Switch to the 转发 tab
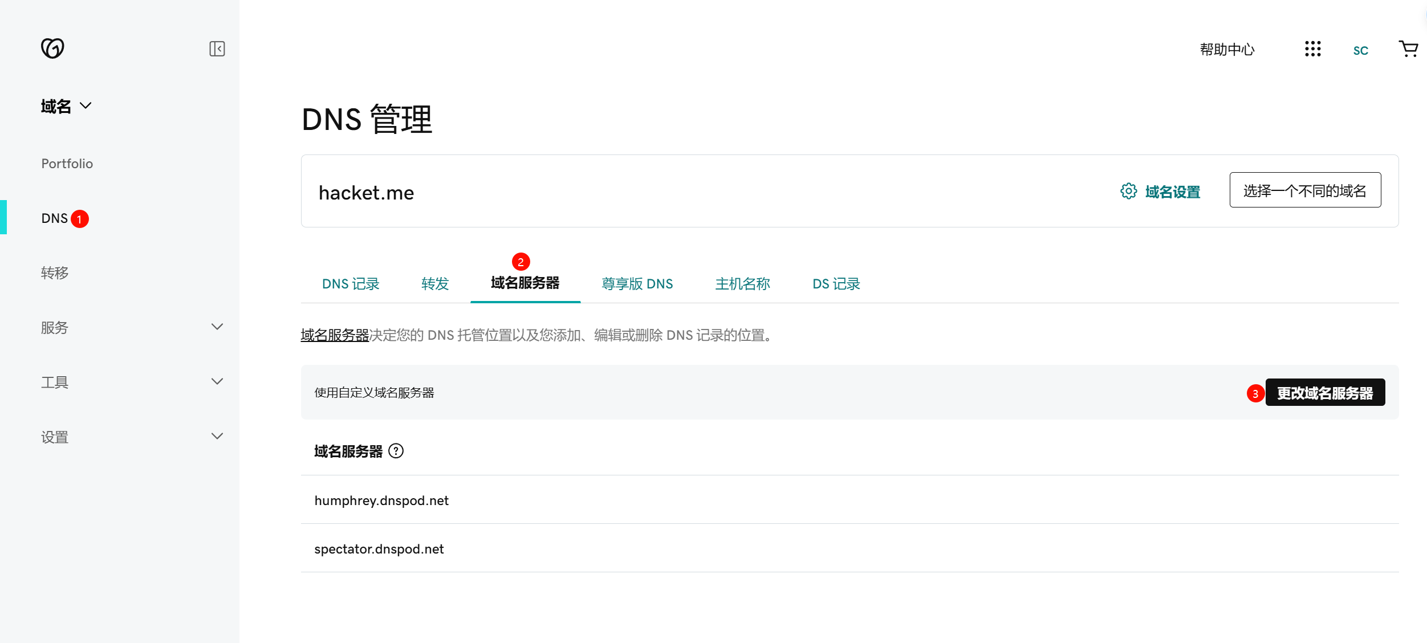Screen dimensions: 1427x643 coord(435,284)
